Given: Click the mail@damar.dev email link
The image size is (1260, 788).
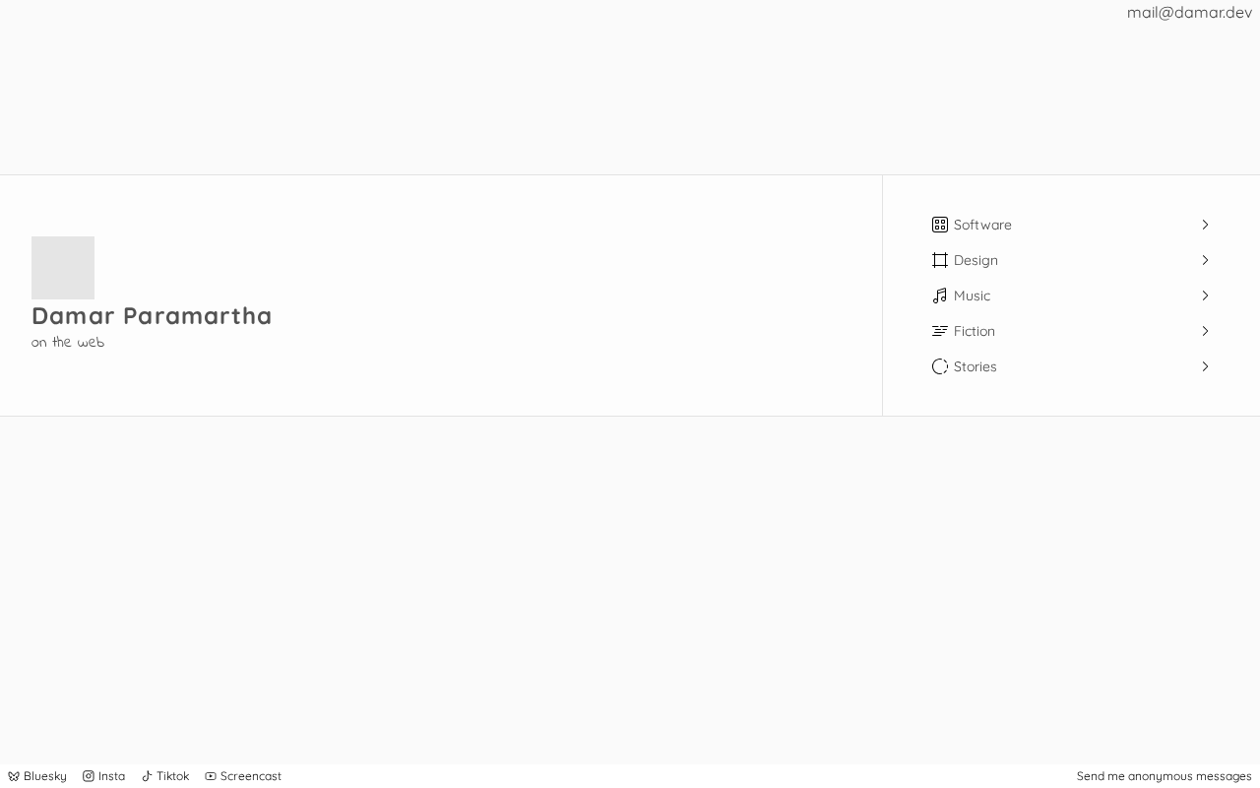Looking at the screenshot, I should tap(1189, 13).
